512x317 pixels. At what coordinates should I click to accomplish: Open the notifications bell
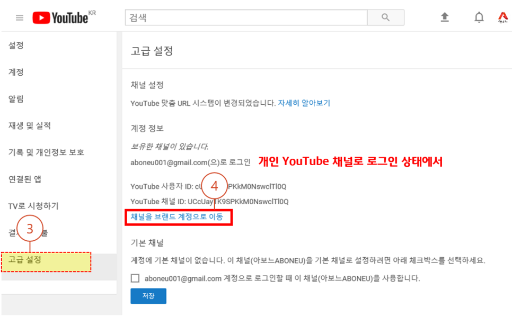click(x=479, y=17)
